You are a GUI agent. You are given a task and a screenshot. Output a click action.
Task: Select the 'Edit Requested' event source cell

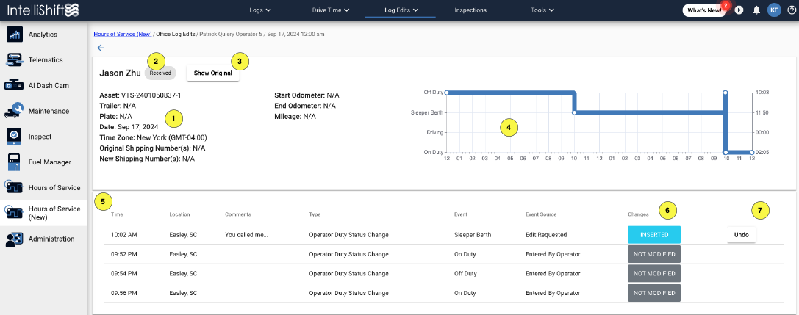pyautogui.click(x=545, y=235)
